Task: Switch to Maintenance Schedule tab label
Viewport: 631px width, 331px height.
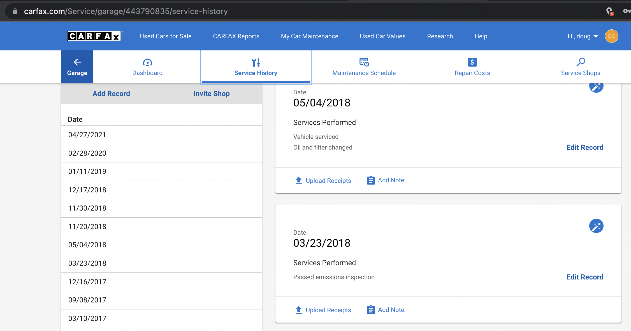Action: 364,73
